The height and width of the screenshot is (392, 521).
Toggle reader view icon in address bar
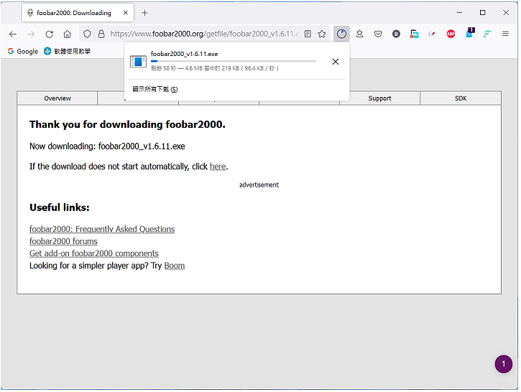coord(308,34)
